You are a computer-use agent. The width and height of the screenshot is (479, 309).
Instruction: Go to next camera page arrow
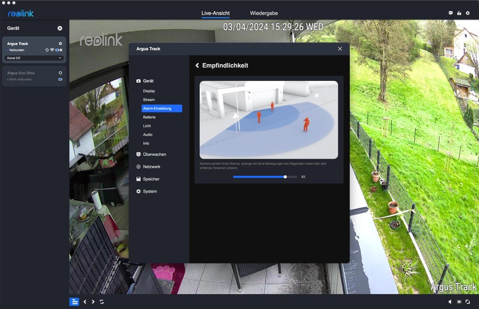coord(93,301)
